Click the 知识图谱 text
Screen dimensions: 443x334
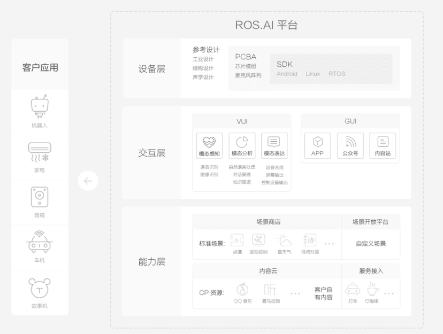[x=242, y=182]
